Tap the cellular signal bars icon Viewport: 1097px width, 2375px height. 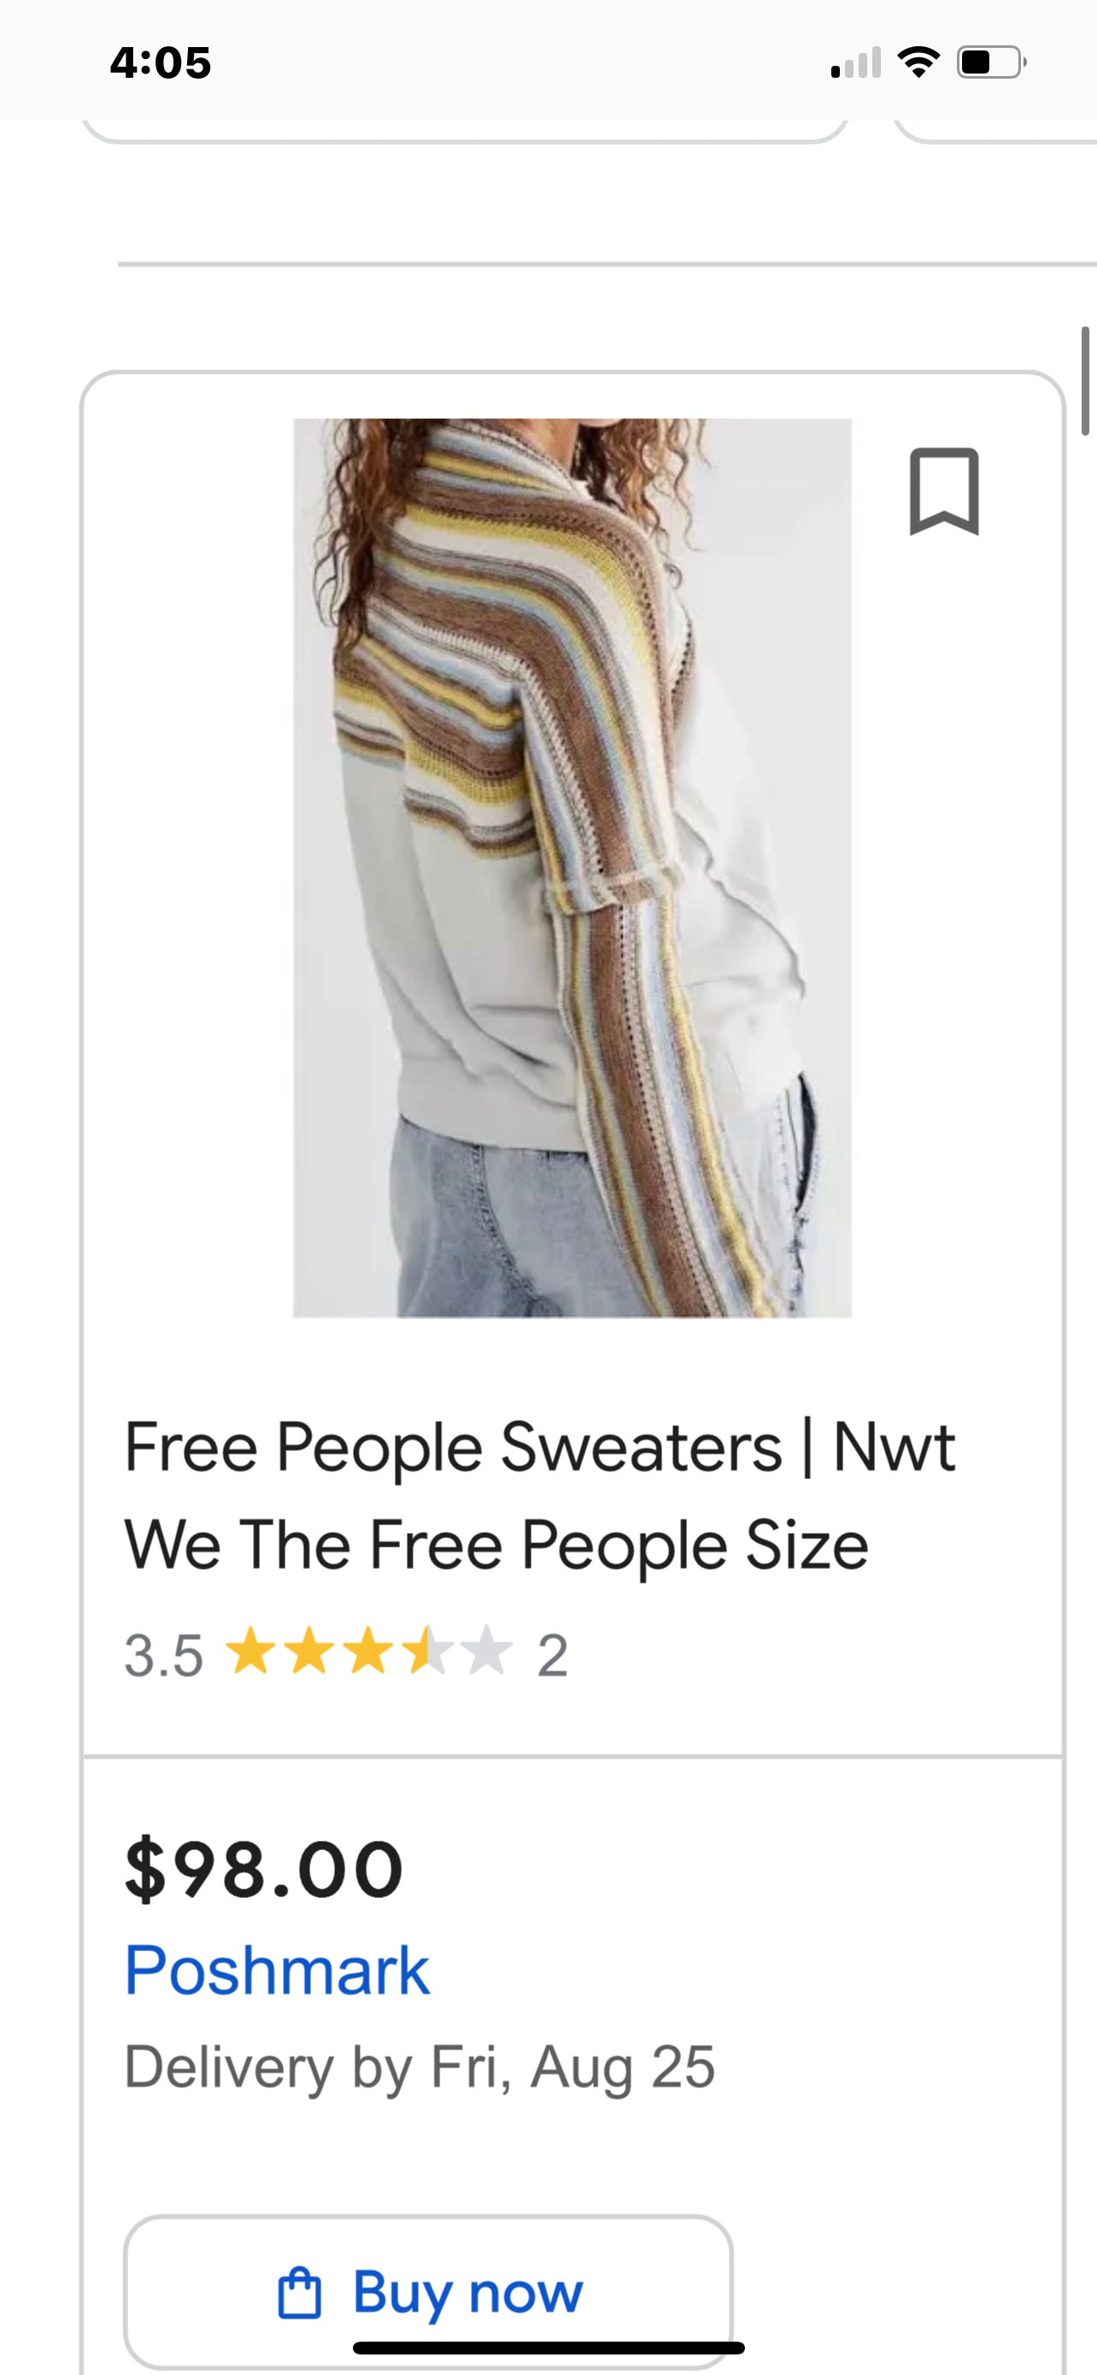point(856,62)
